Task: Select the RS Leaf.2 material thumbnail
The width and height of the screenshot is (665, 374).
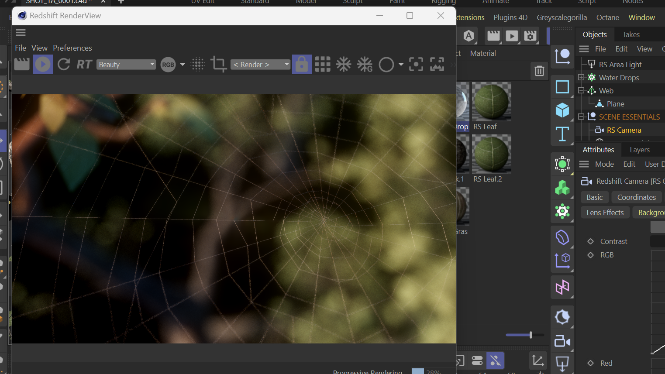Action: pos(492,154)
